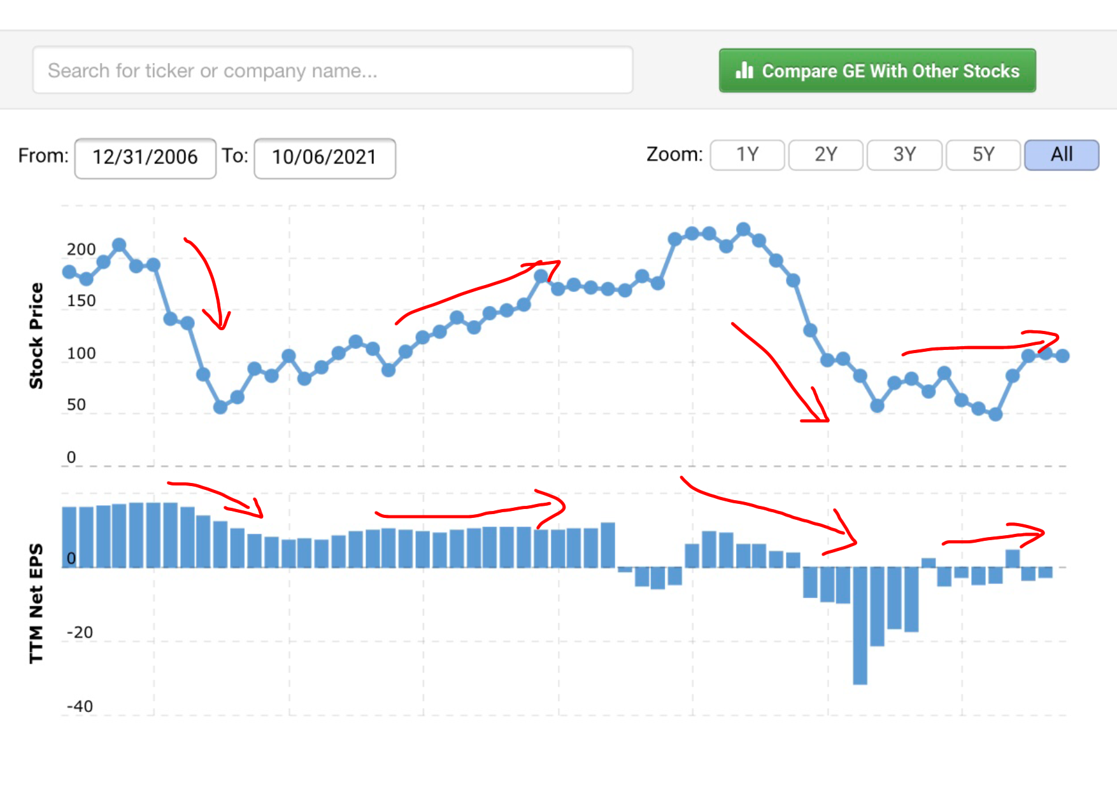Select the All zoom range
The width and height of the screenshot is (1117, 789).
point(1061,155)
